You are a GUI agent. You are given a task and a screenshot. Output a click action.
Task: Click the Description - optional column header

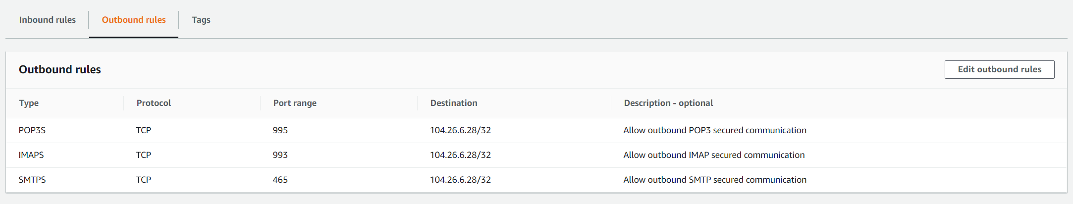click(x=668, y=103)
